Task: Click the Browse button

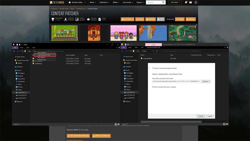Action: [x=206, y=81]
